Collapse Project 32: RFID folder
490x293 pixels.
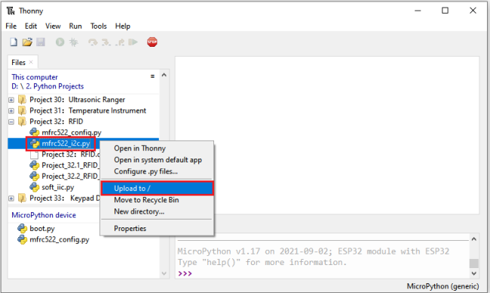(x=11, y=122)
